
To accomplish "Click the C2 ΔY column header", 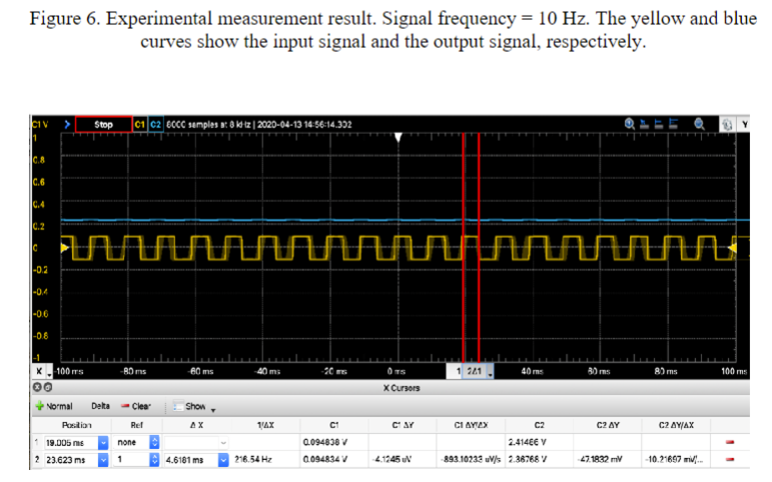I will coord(607,425).
